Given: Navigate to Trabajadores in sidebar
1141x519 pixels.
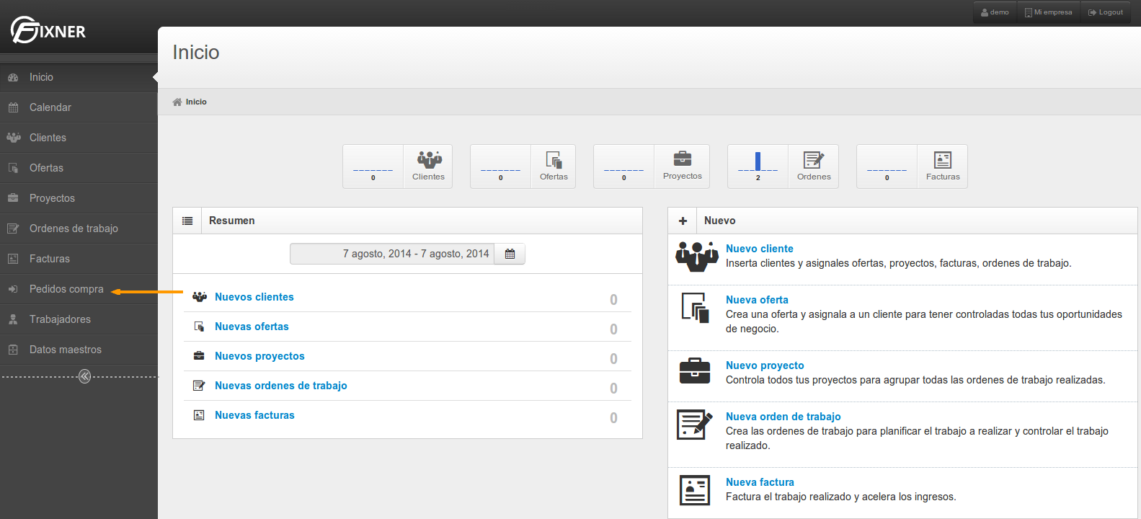Looking at the screenshot, I should tap(79, 319).
